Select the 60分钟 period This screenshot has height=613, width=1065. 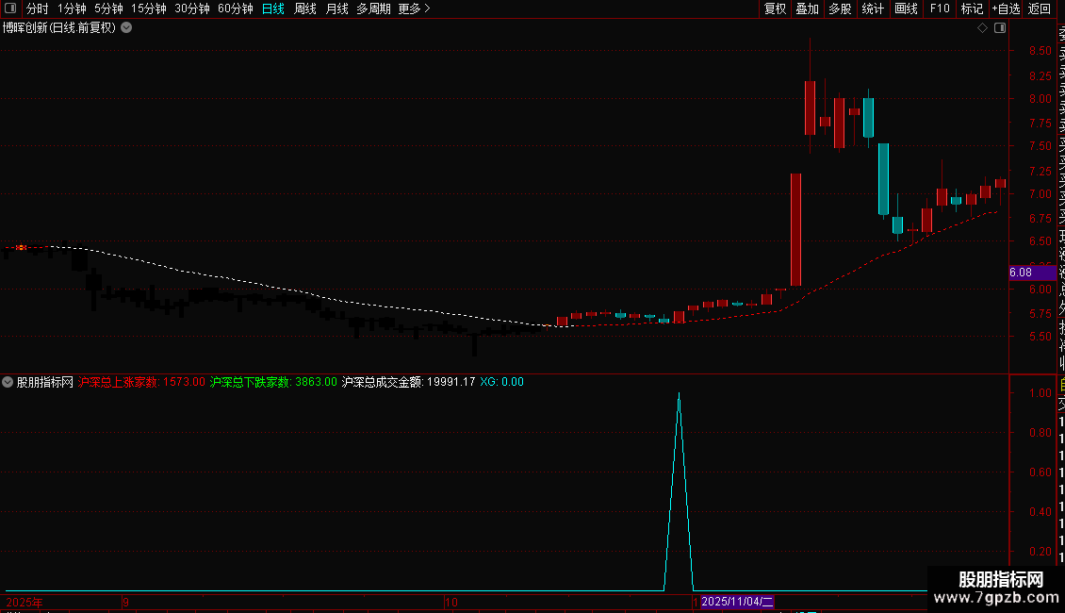click(235, 8)
